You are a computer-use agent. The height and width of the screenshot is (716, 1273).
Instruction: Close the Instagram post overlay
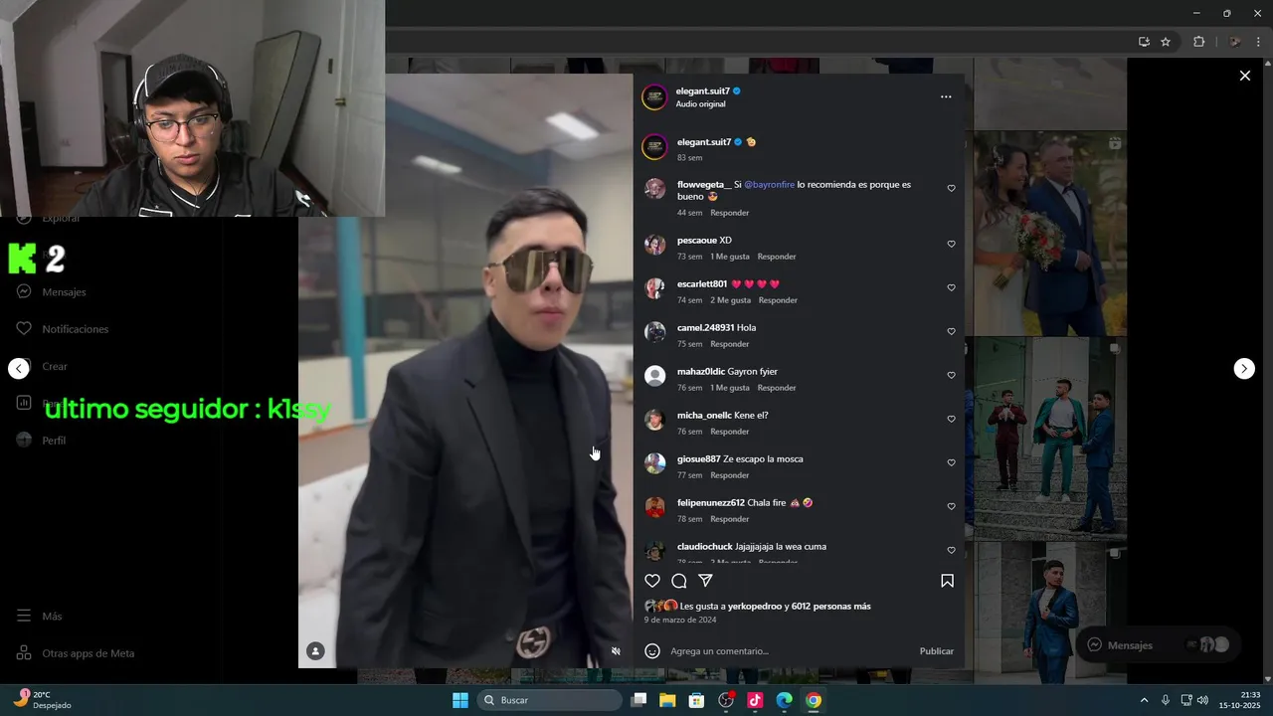coord(1244,76)
